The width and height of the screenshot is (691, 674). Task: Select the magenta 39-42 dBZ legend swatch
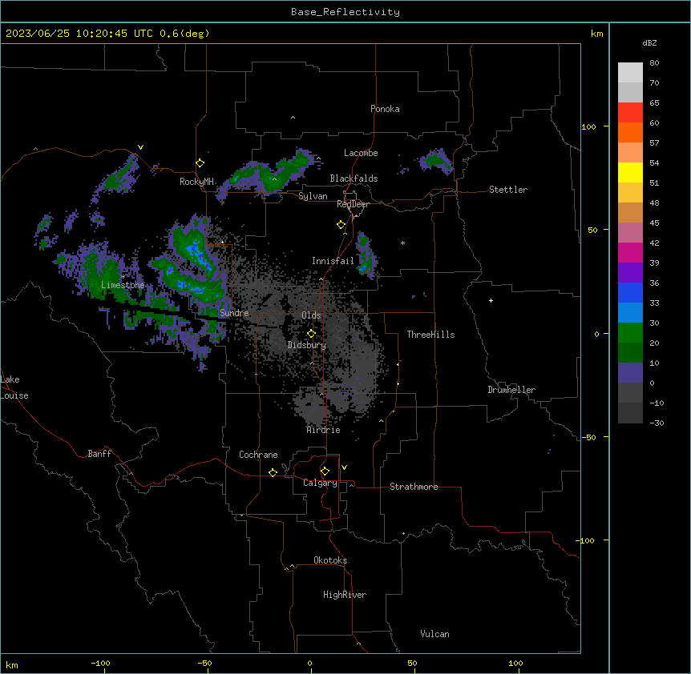630,253
